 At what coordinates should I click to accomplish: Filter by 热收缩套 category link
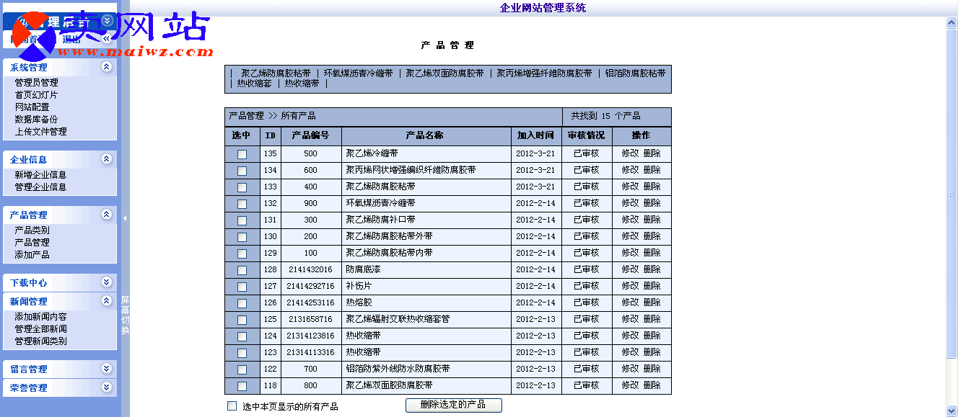point(254,84)
